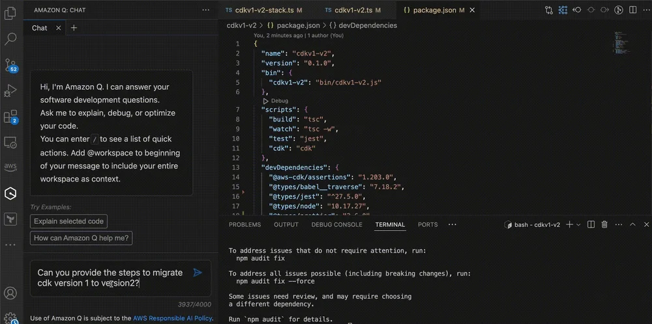Open the PORTS panel tab
This screenshot has width=652, height=324.
[428, 224]
